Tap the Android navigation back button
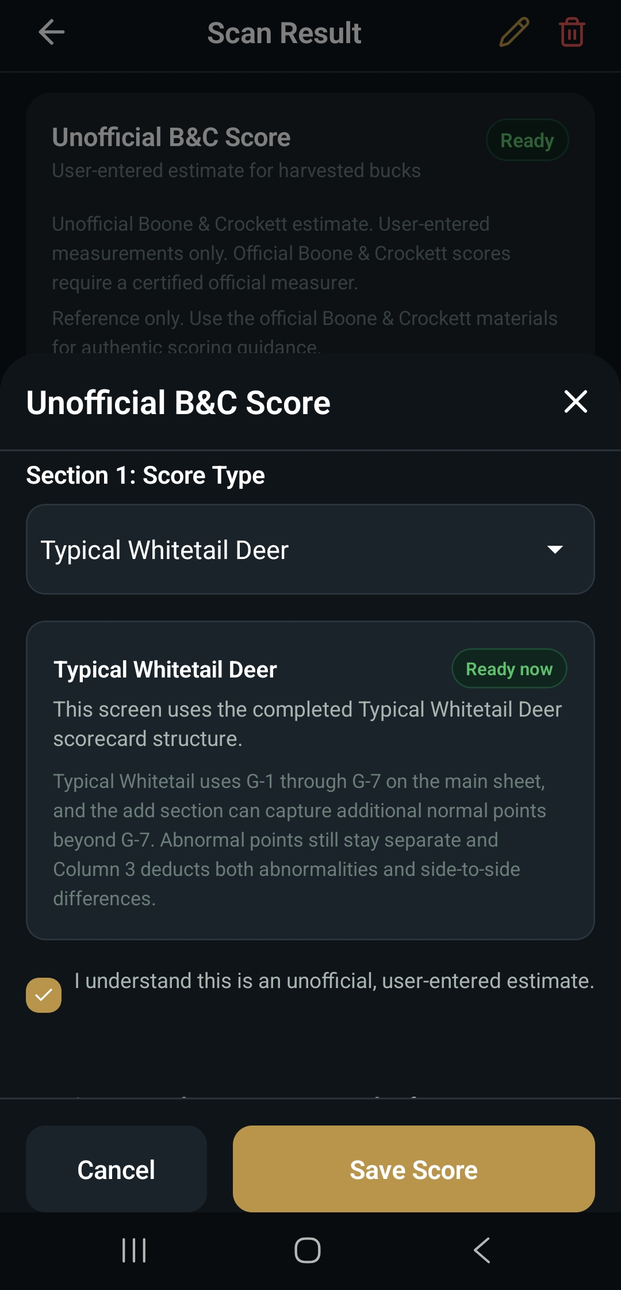The width and height of the screenshot is (621, 1290). 482,1249
